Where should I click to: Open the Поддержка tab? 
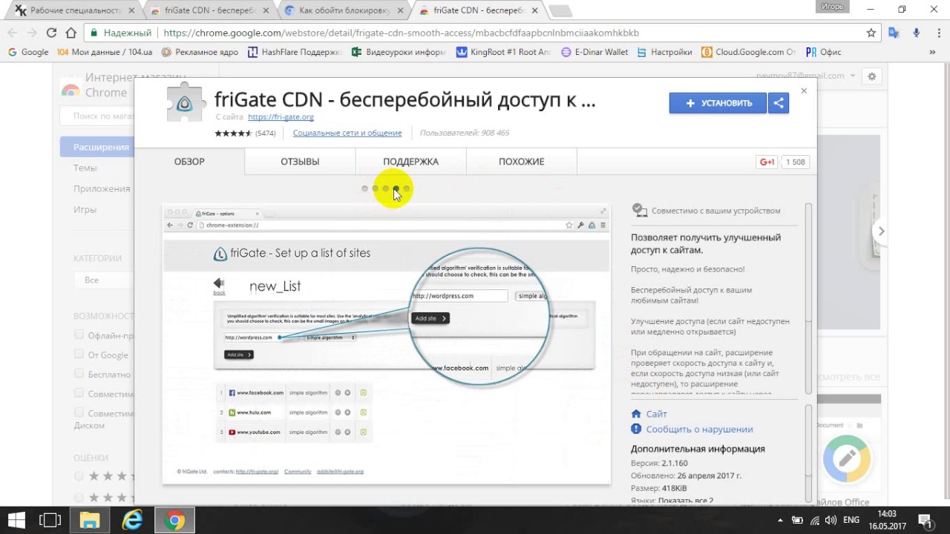click(410, 162)
